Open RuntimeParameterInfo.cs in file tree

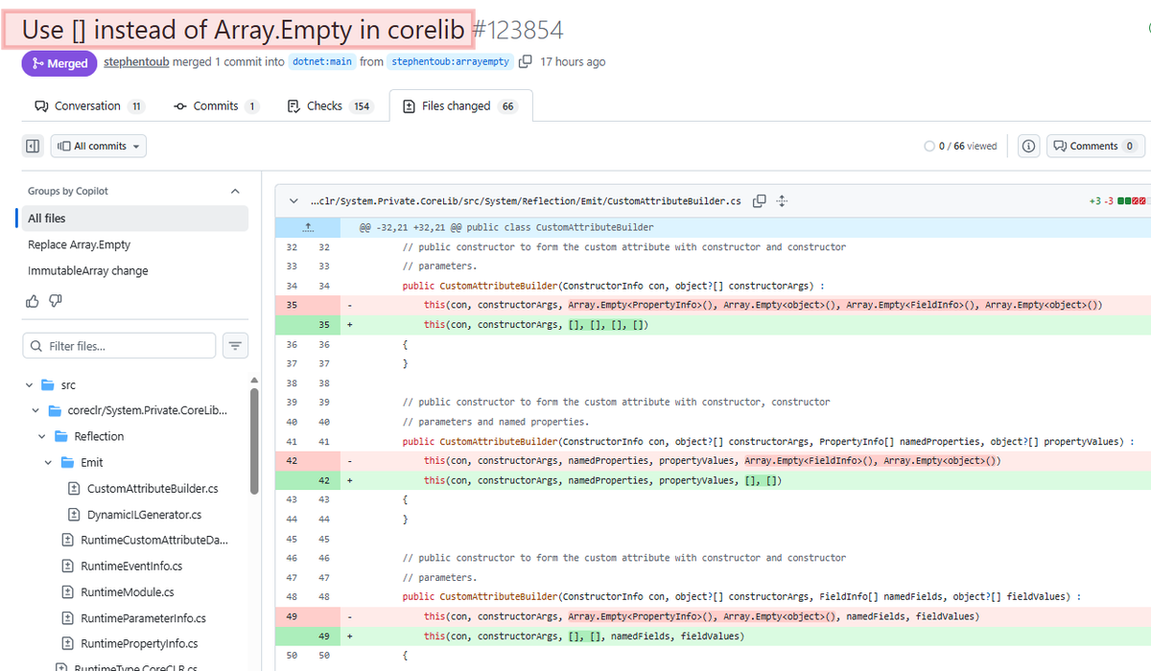tap(143, 617)
